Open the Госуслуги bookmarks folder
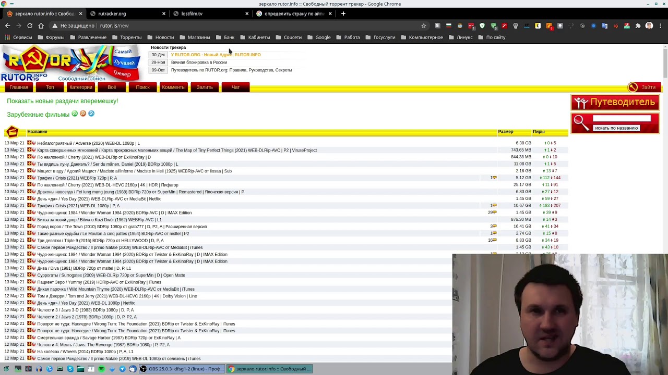 (380, 37)
